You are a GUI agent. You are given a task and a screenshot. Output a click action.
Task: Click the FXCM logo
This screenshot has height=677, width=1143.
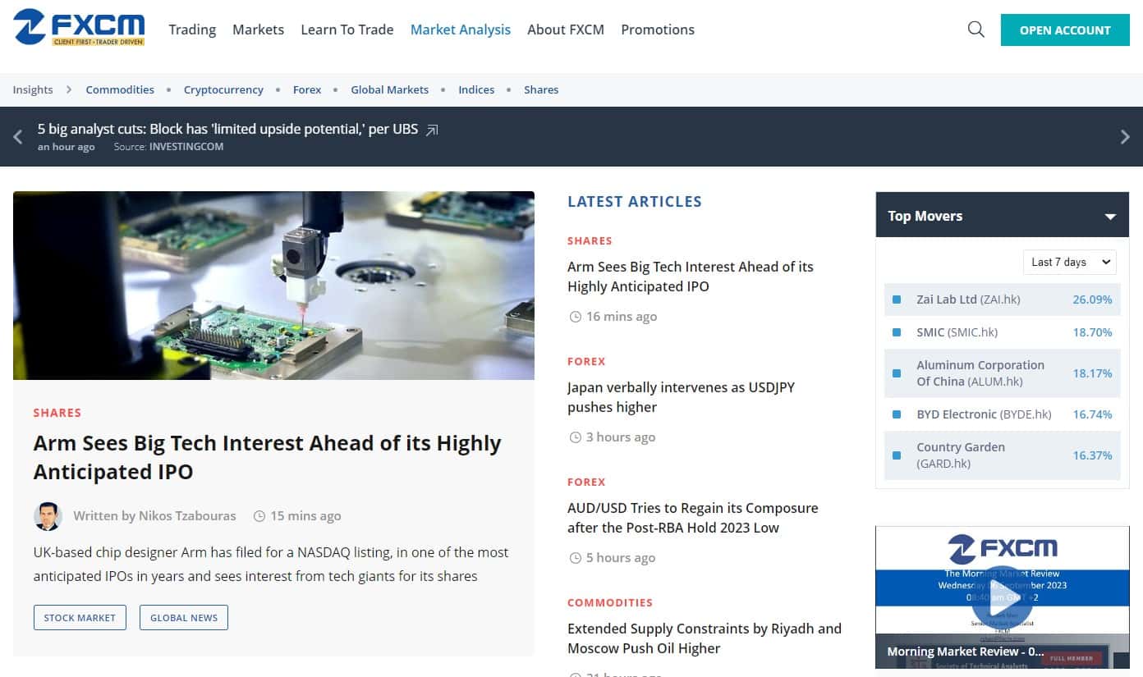(79, 28)
